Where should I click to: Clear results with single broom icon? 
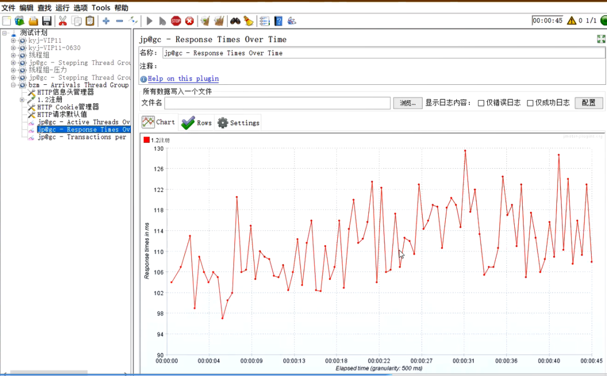pyautogui.click(x=205, y=21)
